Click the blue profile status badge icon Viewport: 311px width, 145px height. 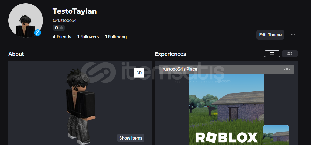38,33
